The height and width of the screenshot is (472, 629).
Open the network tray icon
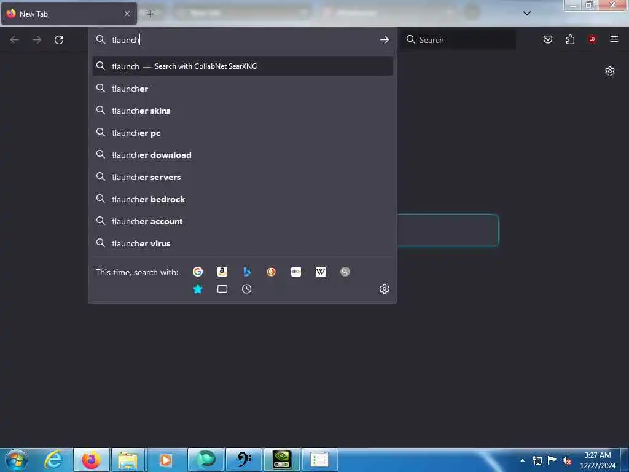point(537,460)
